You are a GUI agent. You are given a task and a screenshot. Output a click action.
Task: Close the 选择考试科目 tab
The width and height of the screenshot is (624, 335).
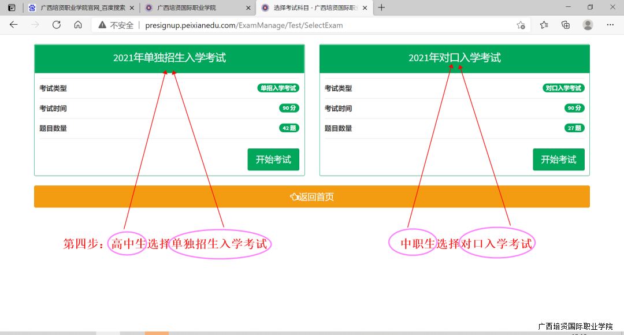coord(365,8)
